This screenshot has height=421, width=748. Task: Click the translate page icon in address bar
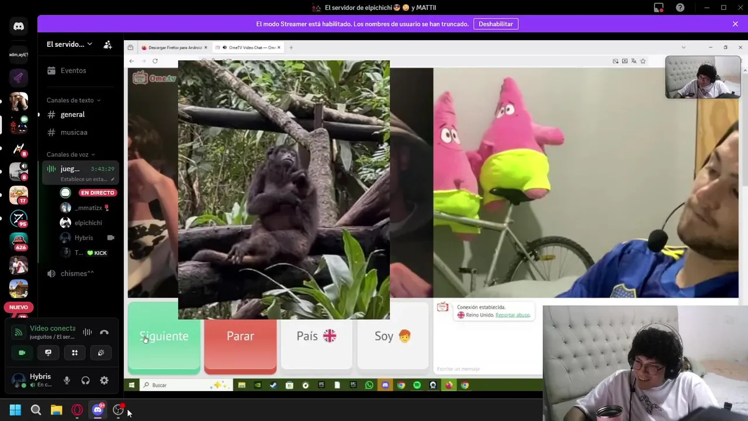pos(633,61)
